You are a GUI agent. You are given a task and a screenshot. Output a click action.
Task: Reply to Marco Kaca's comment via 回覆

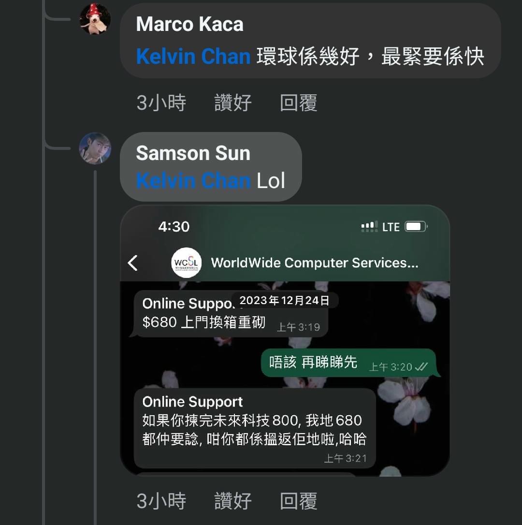click(298, 103)
